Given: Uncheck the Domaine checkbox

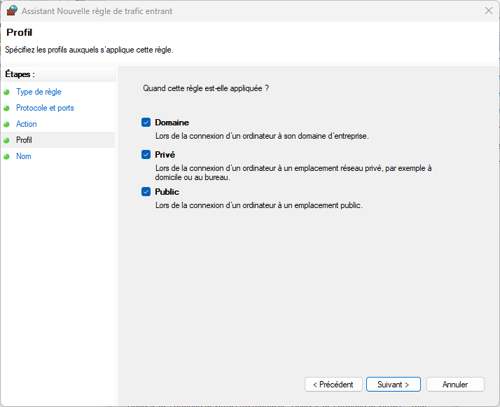Looking at the screenshot, I should point(146,123).
